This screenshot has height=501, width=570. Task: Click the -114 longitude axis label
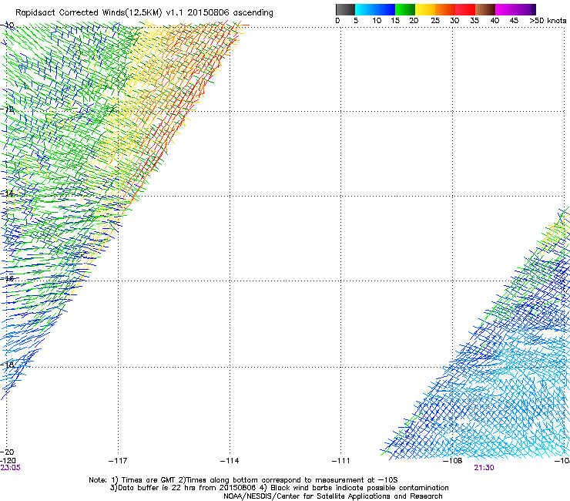pyautogui.click(x=230, y=461)
